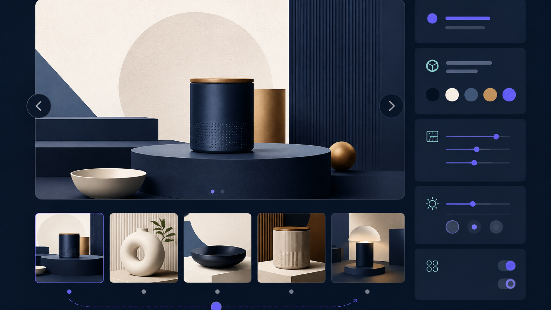The width and height of the screenshot is (551, 310).
Task: Toggle the switch with ring-shaped knob
Action: pyautogui.click(x=507, y=284)
